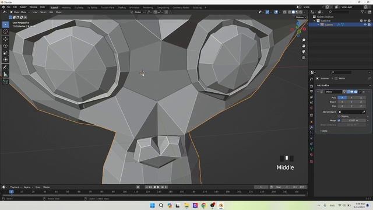This screenshot has width=373, height=210.
Task: Click the viewport zoom magnifier gizmo
Action: point(304,40)
